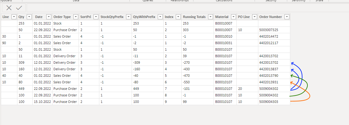Image resolution: width=349 pixels, height=125 pixels.
Task: Open the Qty column filter dropdown
Action: (29, 17)
